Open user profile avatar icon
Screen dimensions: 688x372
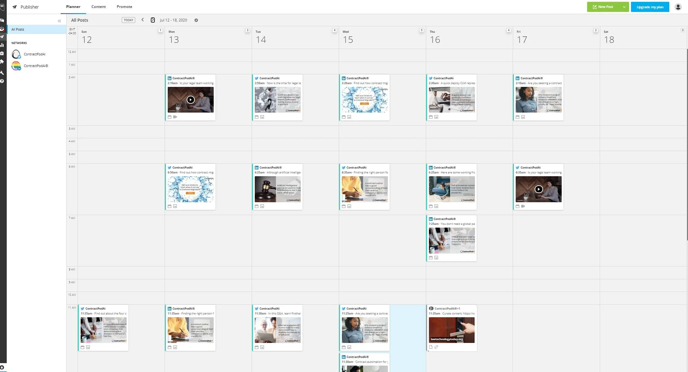click(678, 7)
